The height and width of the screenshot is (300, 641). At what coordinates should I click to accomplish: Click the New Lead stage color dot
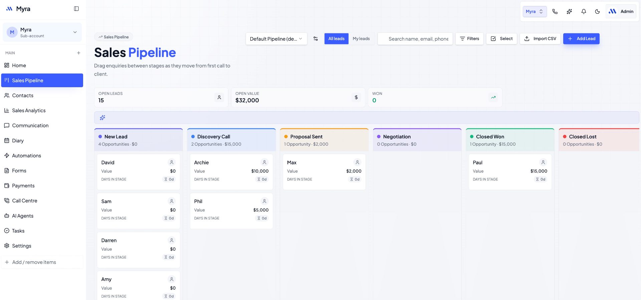(100, 137)
